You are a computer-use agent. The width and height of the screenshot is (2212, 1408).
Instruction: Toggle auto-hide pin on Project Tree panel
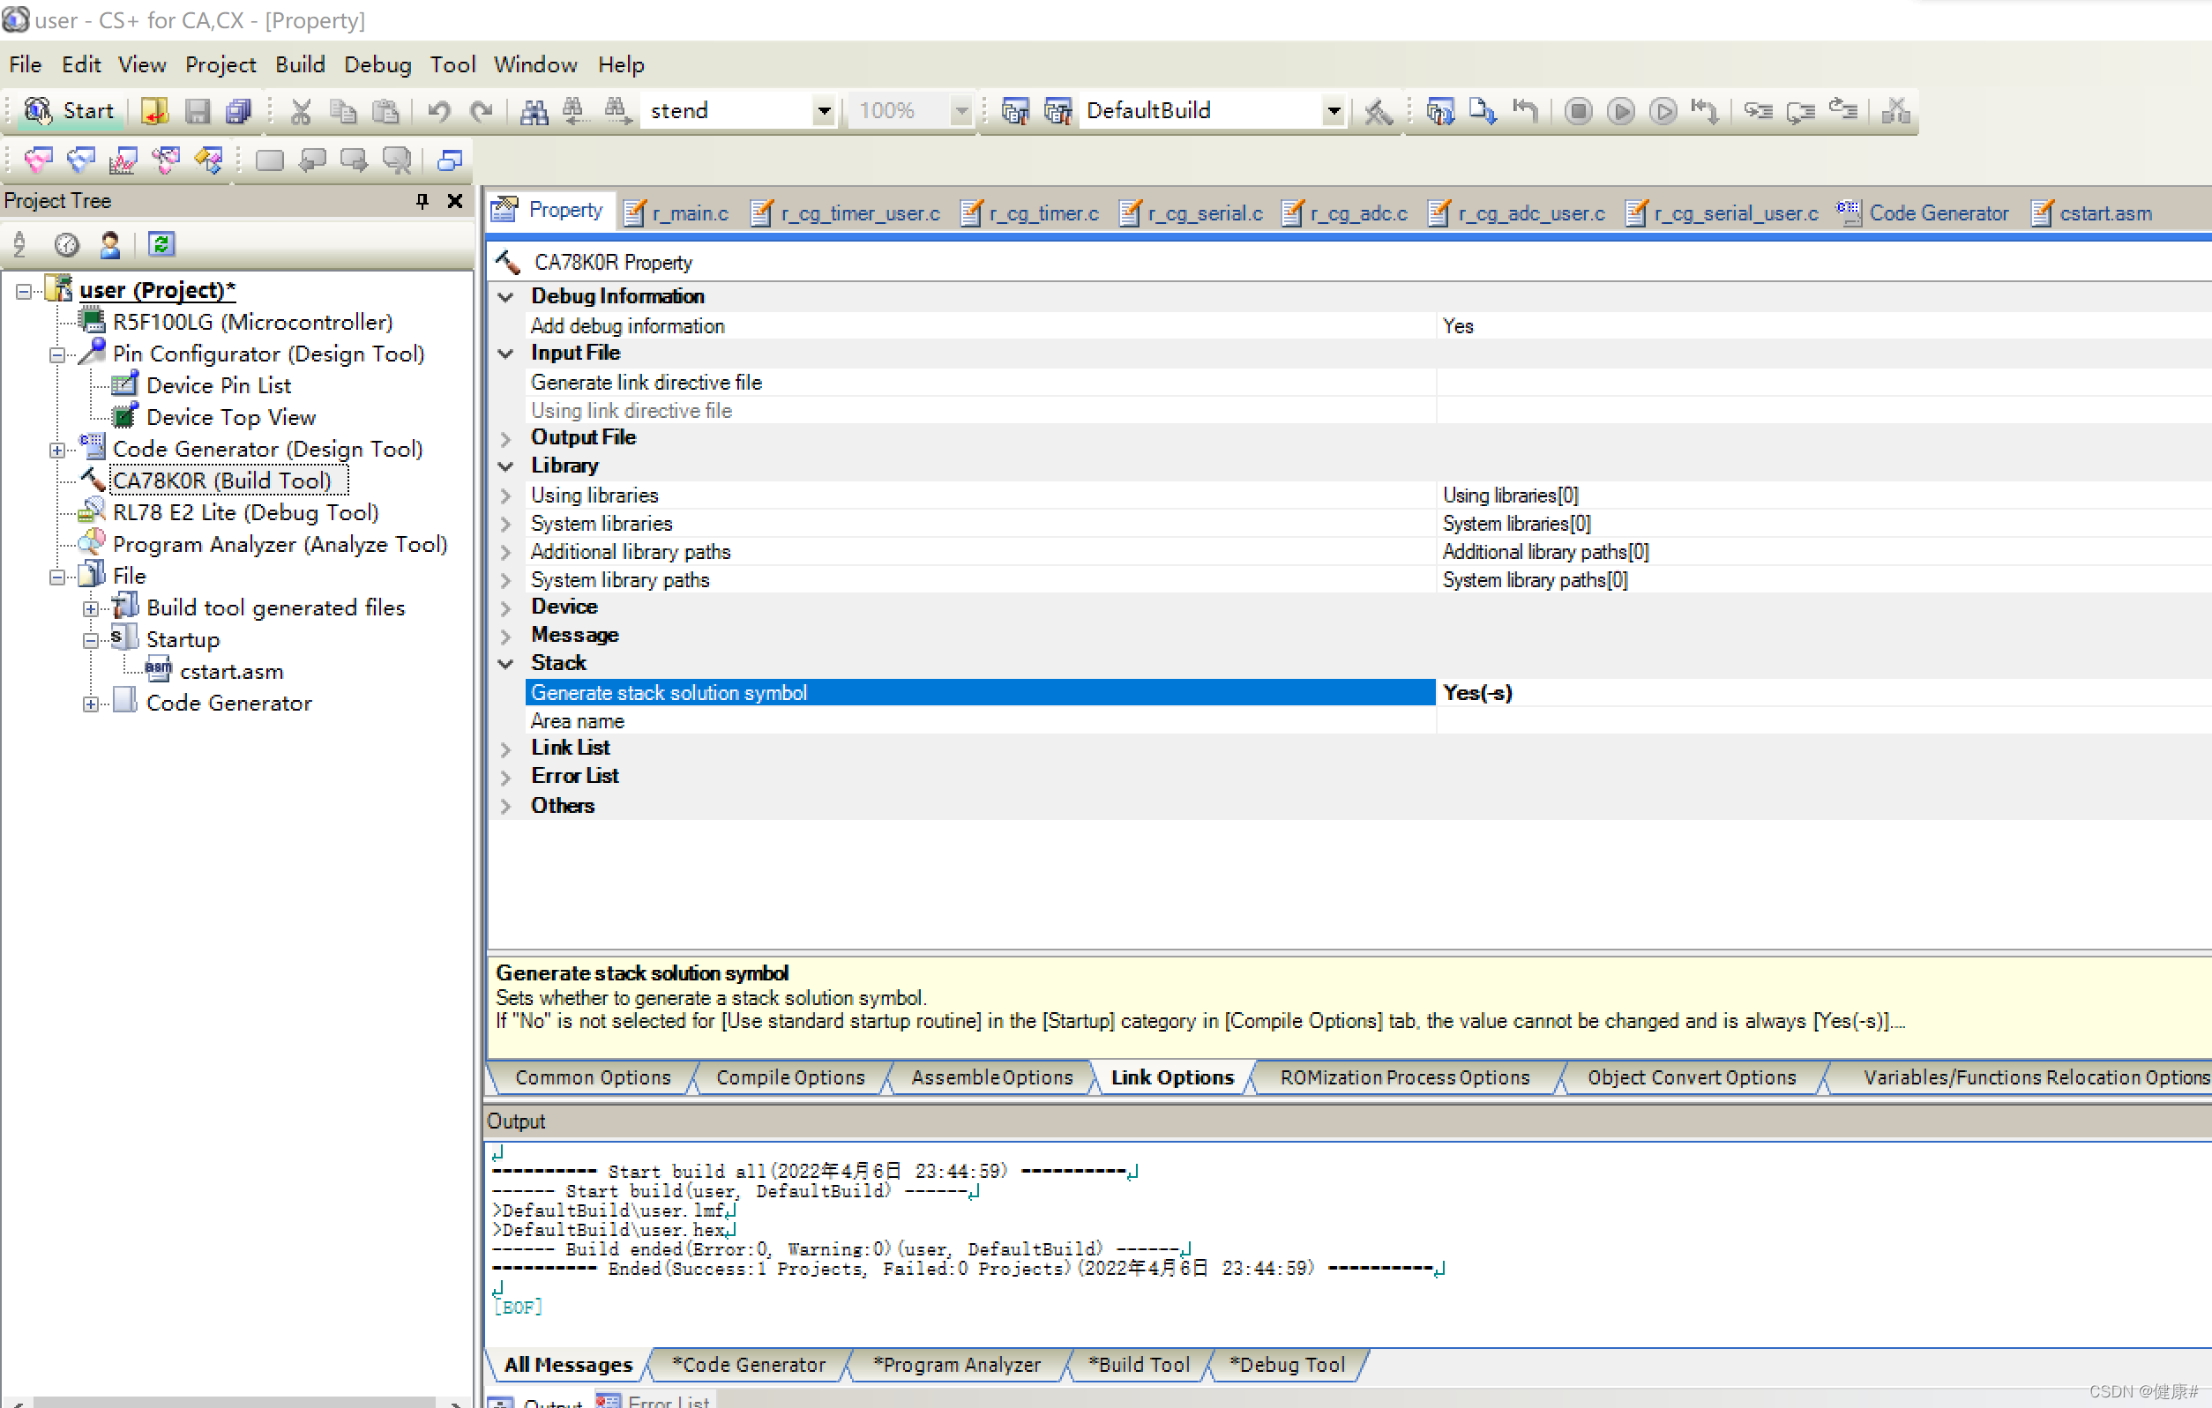pos(422,200)
